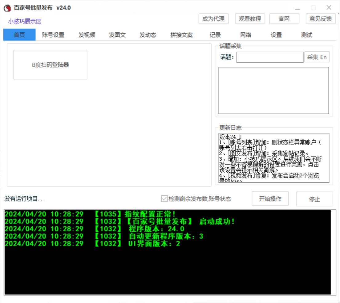Click the empty topic results list box
This screenshot has height=303, width=340.
coord(273,90)
